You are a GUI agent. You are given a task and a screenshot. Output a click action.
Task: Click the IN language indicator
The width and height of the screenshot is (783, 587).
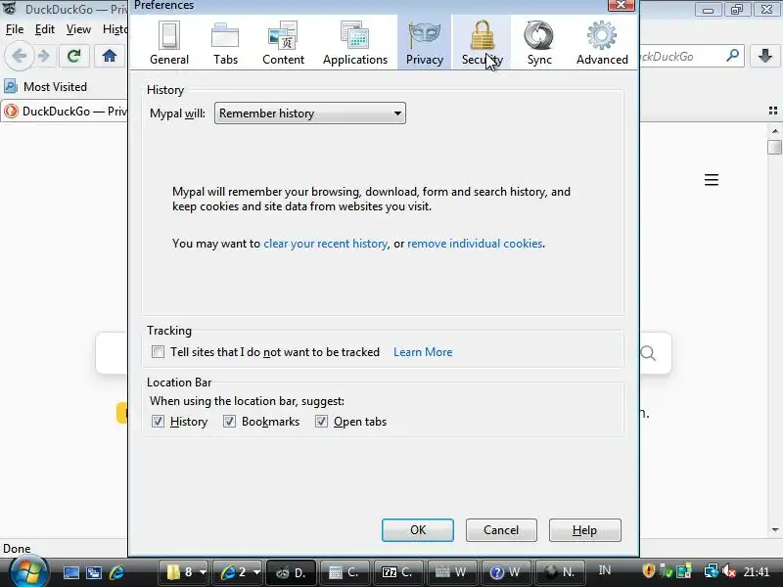(604, 570)
